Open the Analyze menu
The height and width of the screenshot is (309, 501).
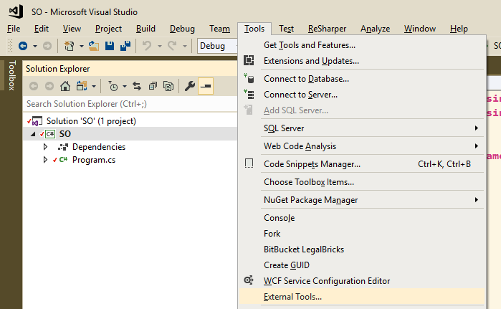[x=375, y=29]
